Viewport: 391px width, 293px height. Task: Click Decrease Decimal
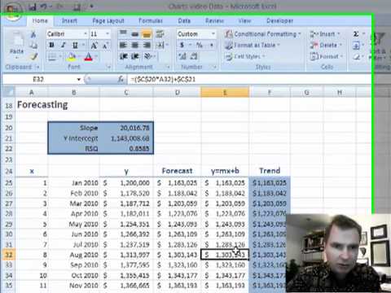pyautogui.click(x=194, y=56)
